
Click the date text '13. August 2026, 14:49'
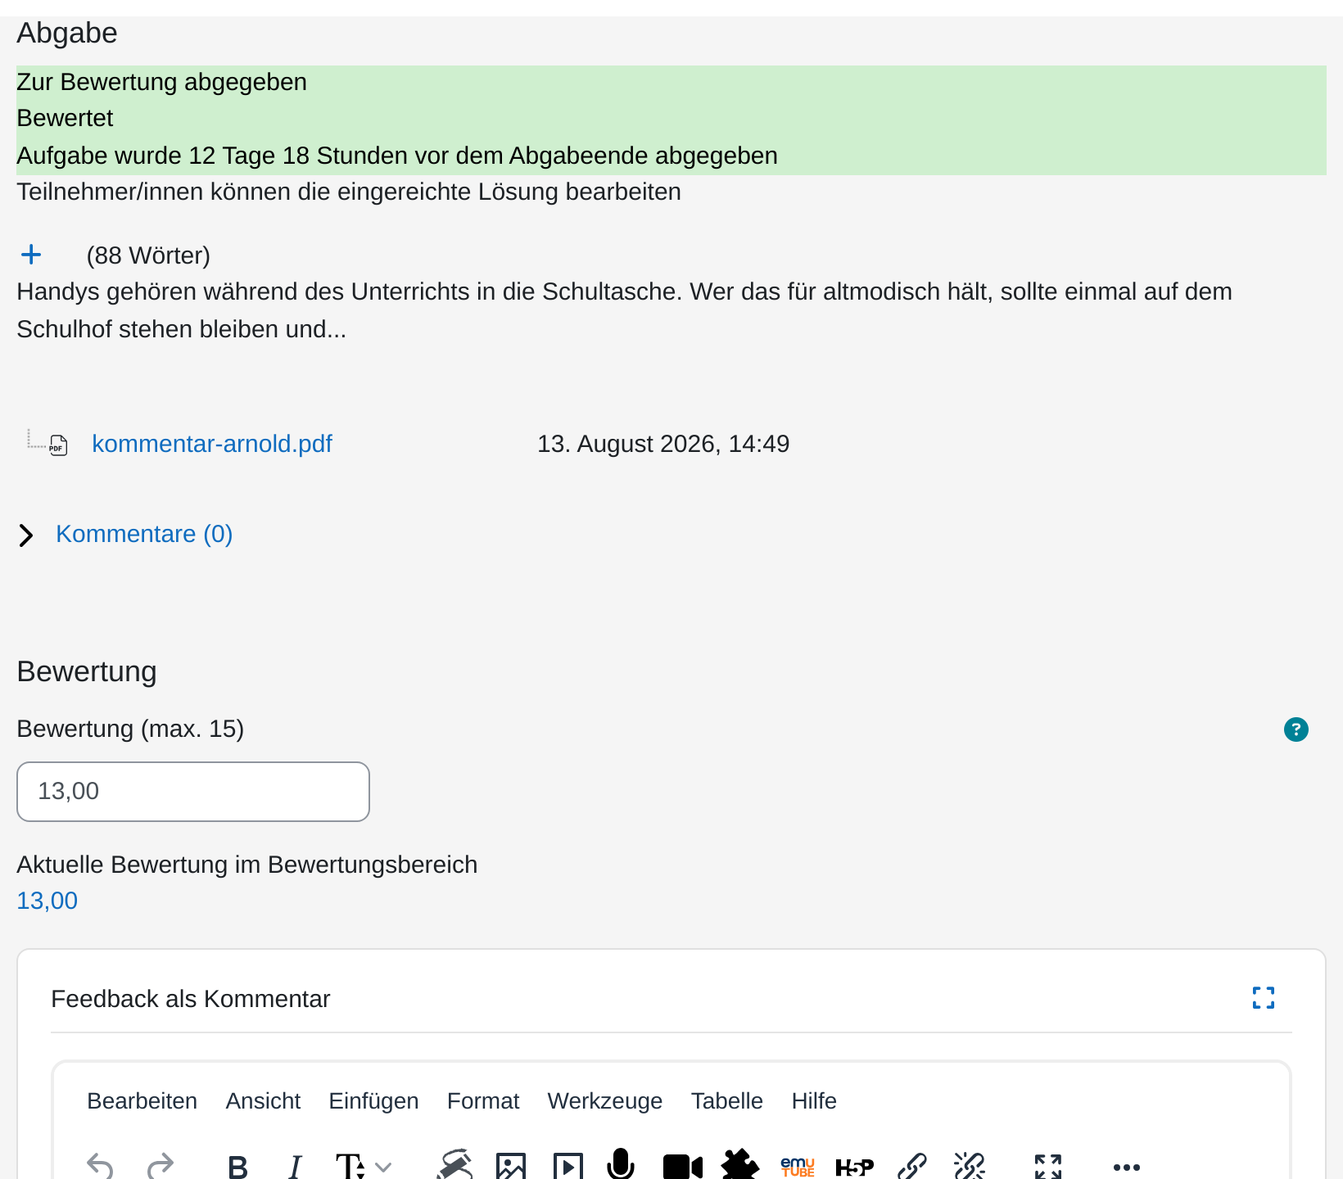coord(663,444)
